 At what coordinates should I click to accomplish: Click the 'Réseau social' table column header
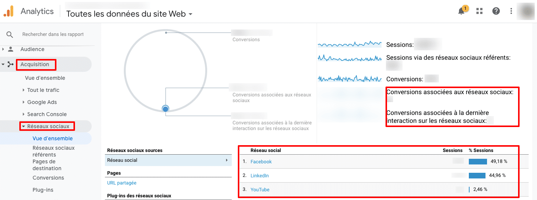click(265, 150)
